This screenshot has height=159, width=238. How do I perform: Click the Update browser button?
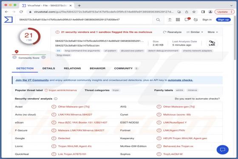pos(222,12)
